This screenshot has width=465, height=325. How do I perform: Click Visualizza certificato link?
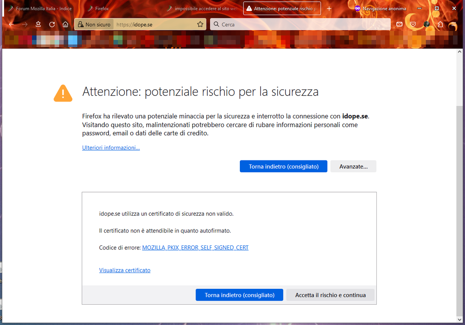(x=124, y=270)
